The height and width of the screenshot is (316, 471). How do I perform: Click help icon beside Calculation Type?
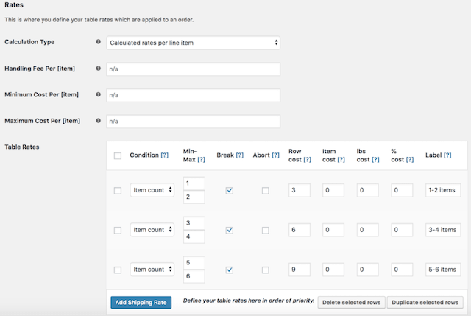[x=99, y=43]
